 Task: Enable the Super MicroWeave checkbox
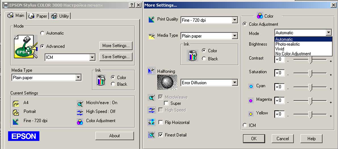point(166,103)
